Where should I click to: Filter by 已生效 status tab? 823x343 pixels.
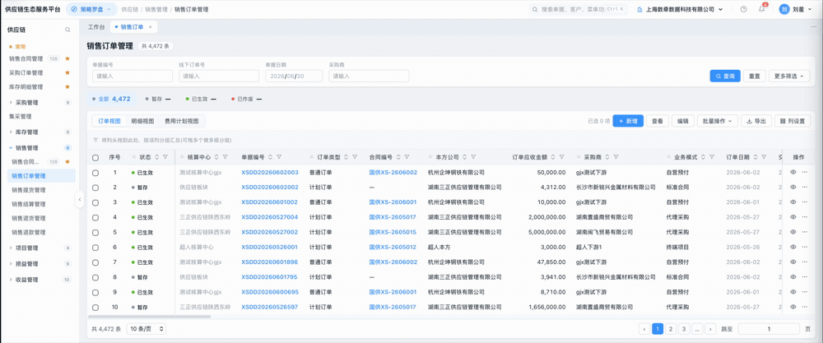pos(200,99)
